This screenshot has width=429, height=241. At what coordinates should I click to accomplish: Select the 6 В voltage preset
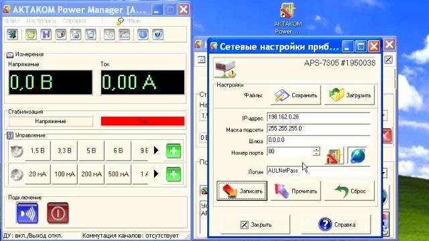[x=118, y=151]
